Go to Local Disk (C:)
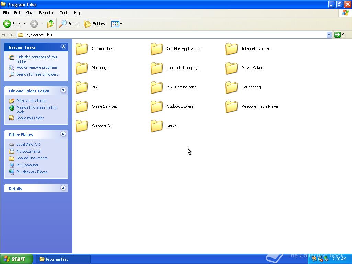The image size is (352, 264). point(28,144)
